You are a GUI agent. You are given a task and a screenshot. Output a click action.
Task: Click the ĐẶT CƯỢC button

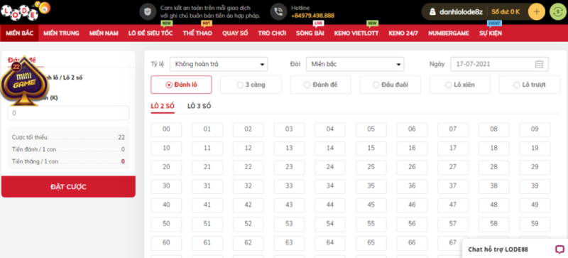(x=68, y=187)
